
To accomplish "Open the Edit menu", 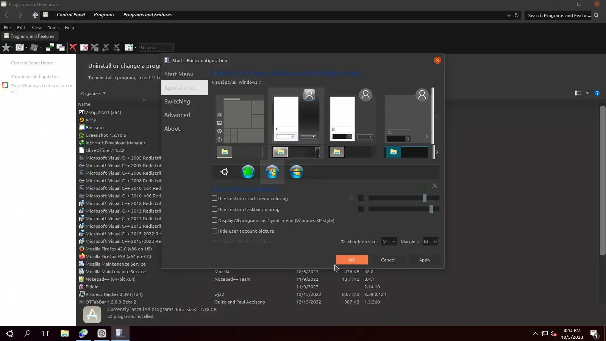I will pyautogui.click(x=21, y=28).
